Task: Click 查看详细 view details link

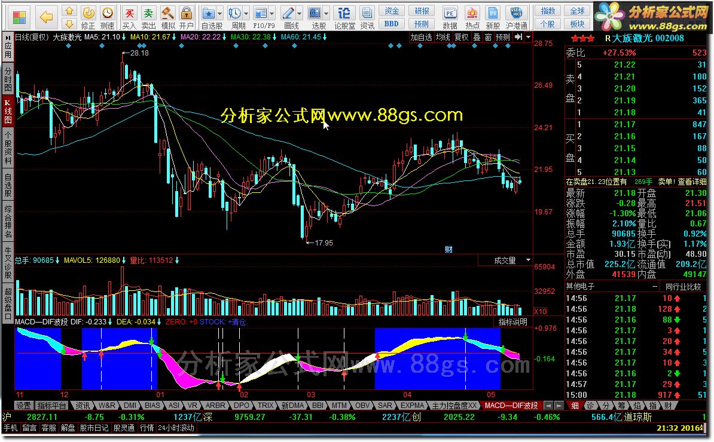Action: 692,182
